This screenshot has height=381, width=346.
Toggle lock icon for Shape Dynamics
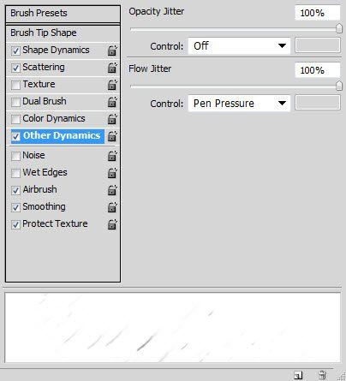(x=112, y=51)
